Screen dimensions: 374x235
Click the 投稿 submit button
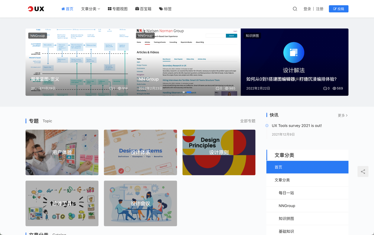pyautogui.click(x=339, y=9)
